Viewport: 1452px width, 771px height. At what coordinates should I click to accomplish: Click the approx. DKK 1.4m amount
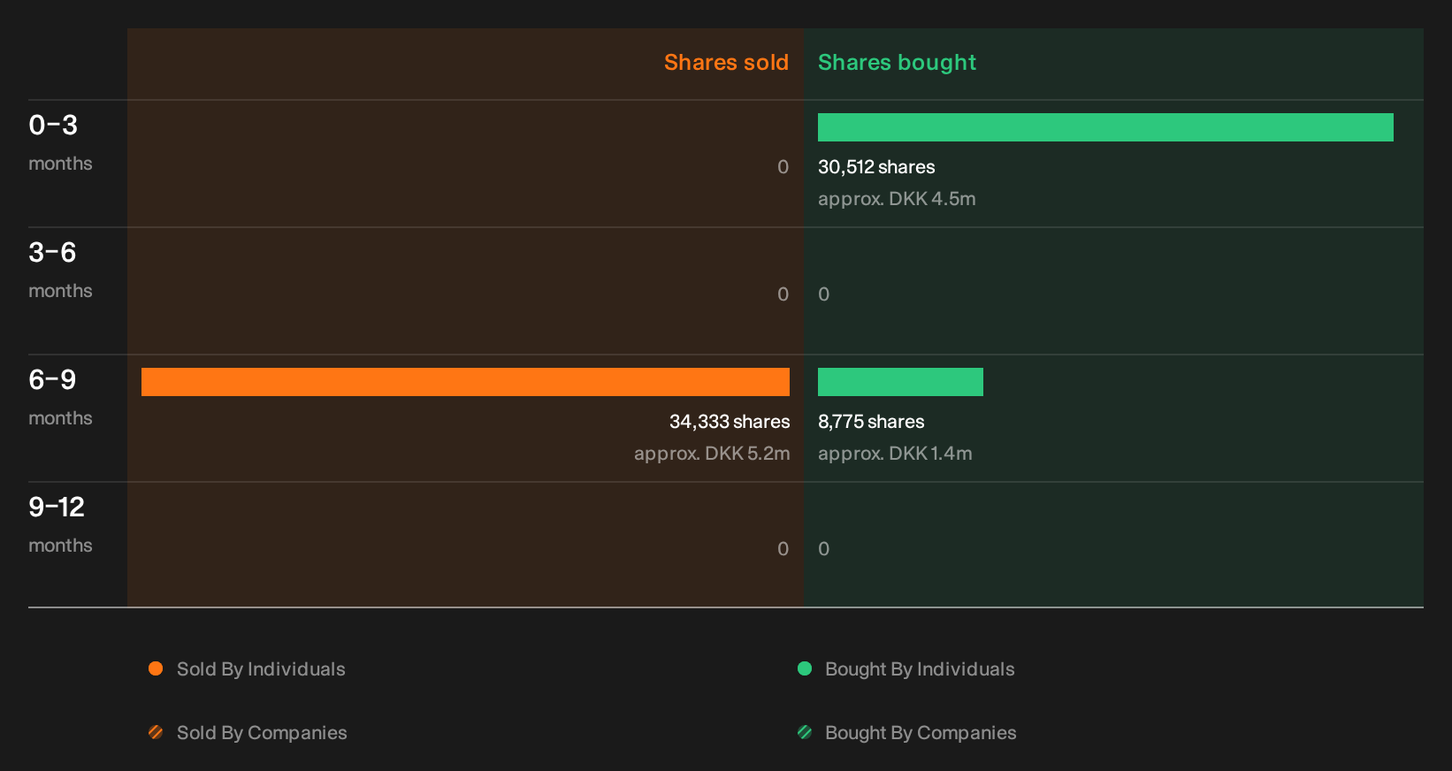click(895, 454)
